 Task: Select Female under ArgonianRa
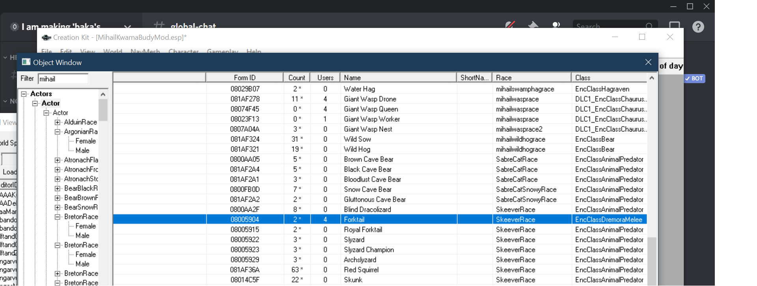[86, 141]
